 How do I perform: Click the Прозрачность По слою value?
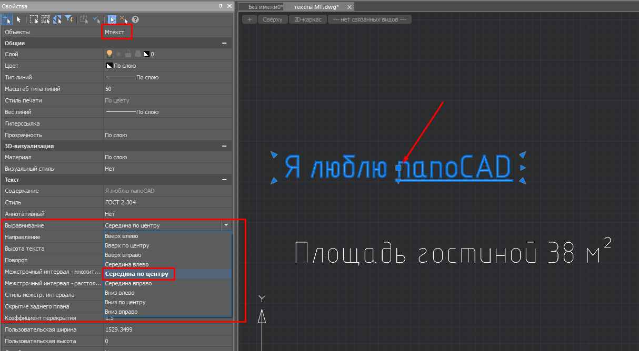click(167, 135)
